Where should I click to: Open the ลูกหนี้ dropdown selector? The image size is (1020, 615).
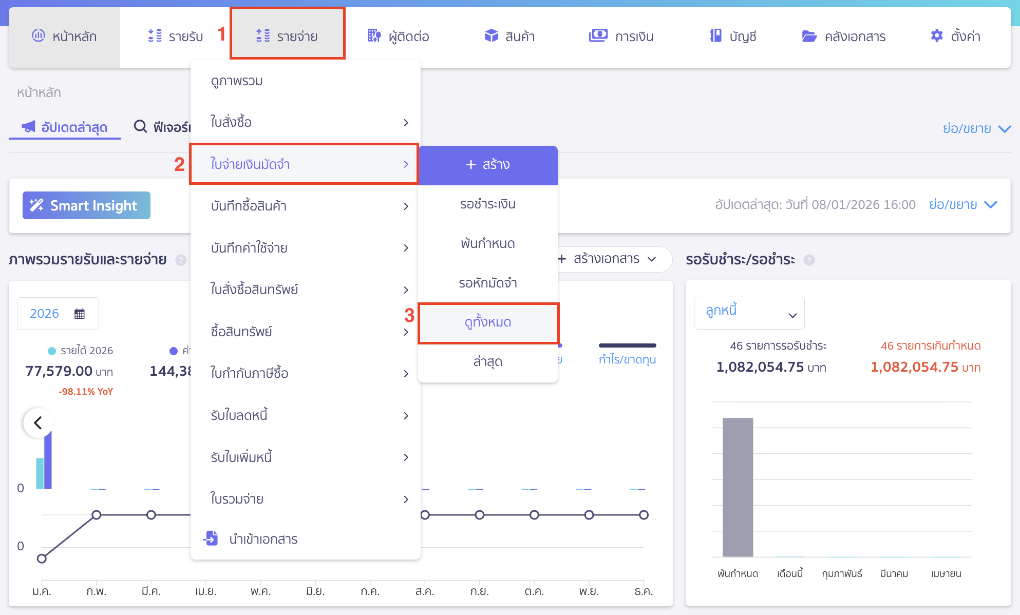[748, 313]
